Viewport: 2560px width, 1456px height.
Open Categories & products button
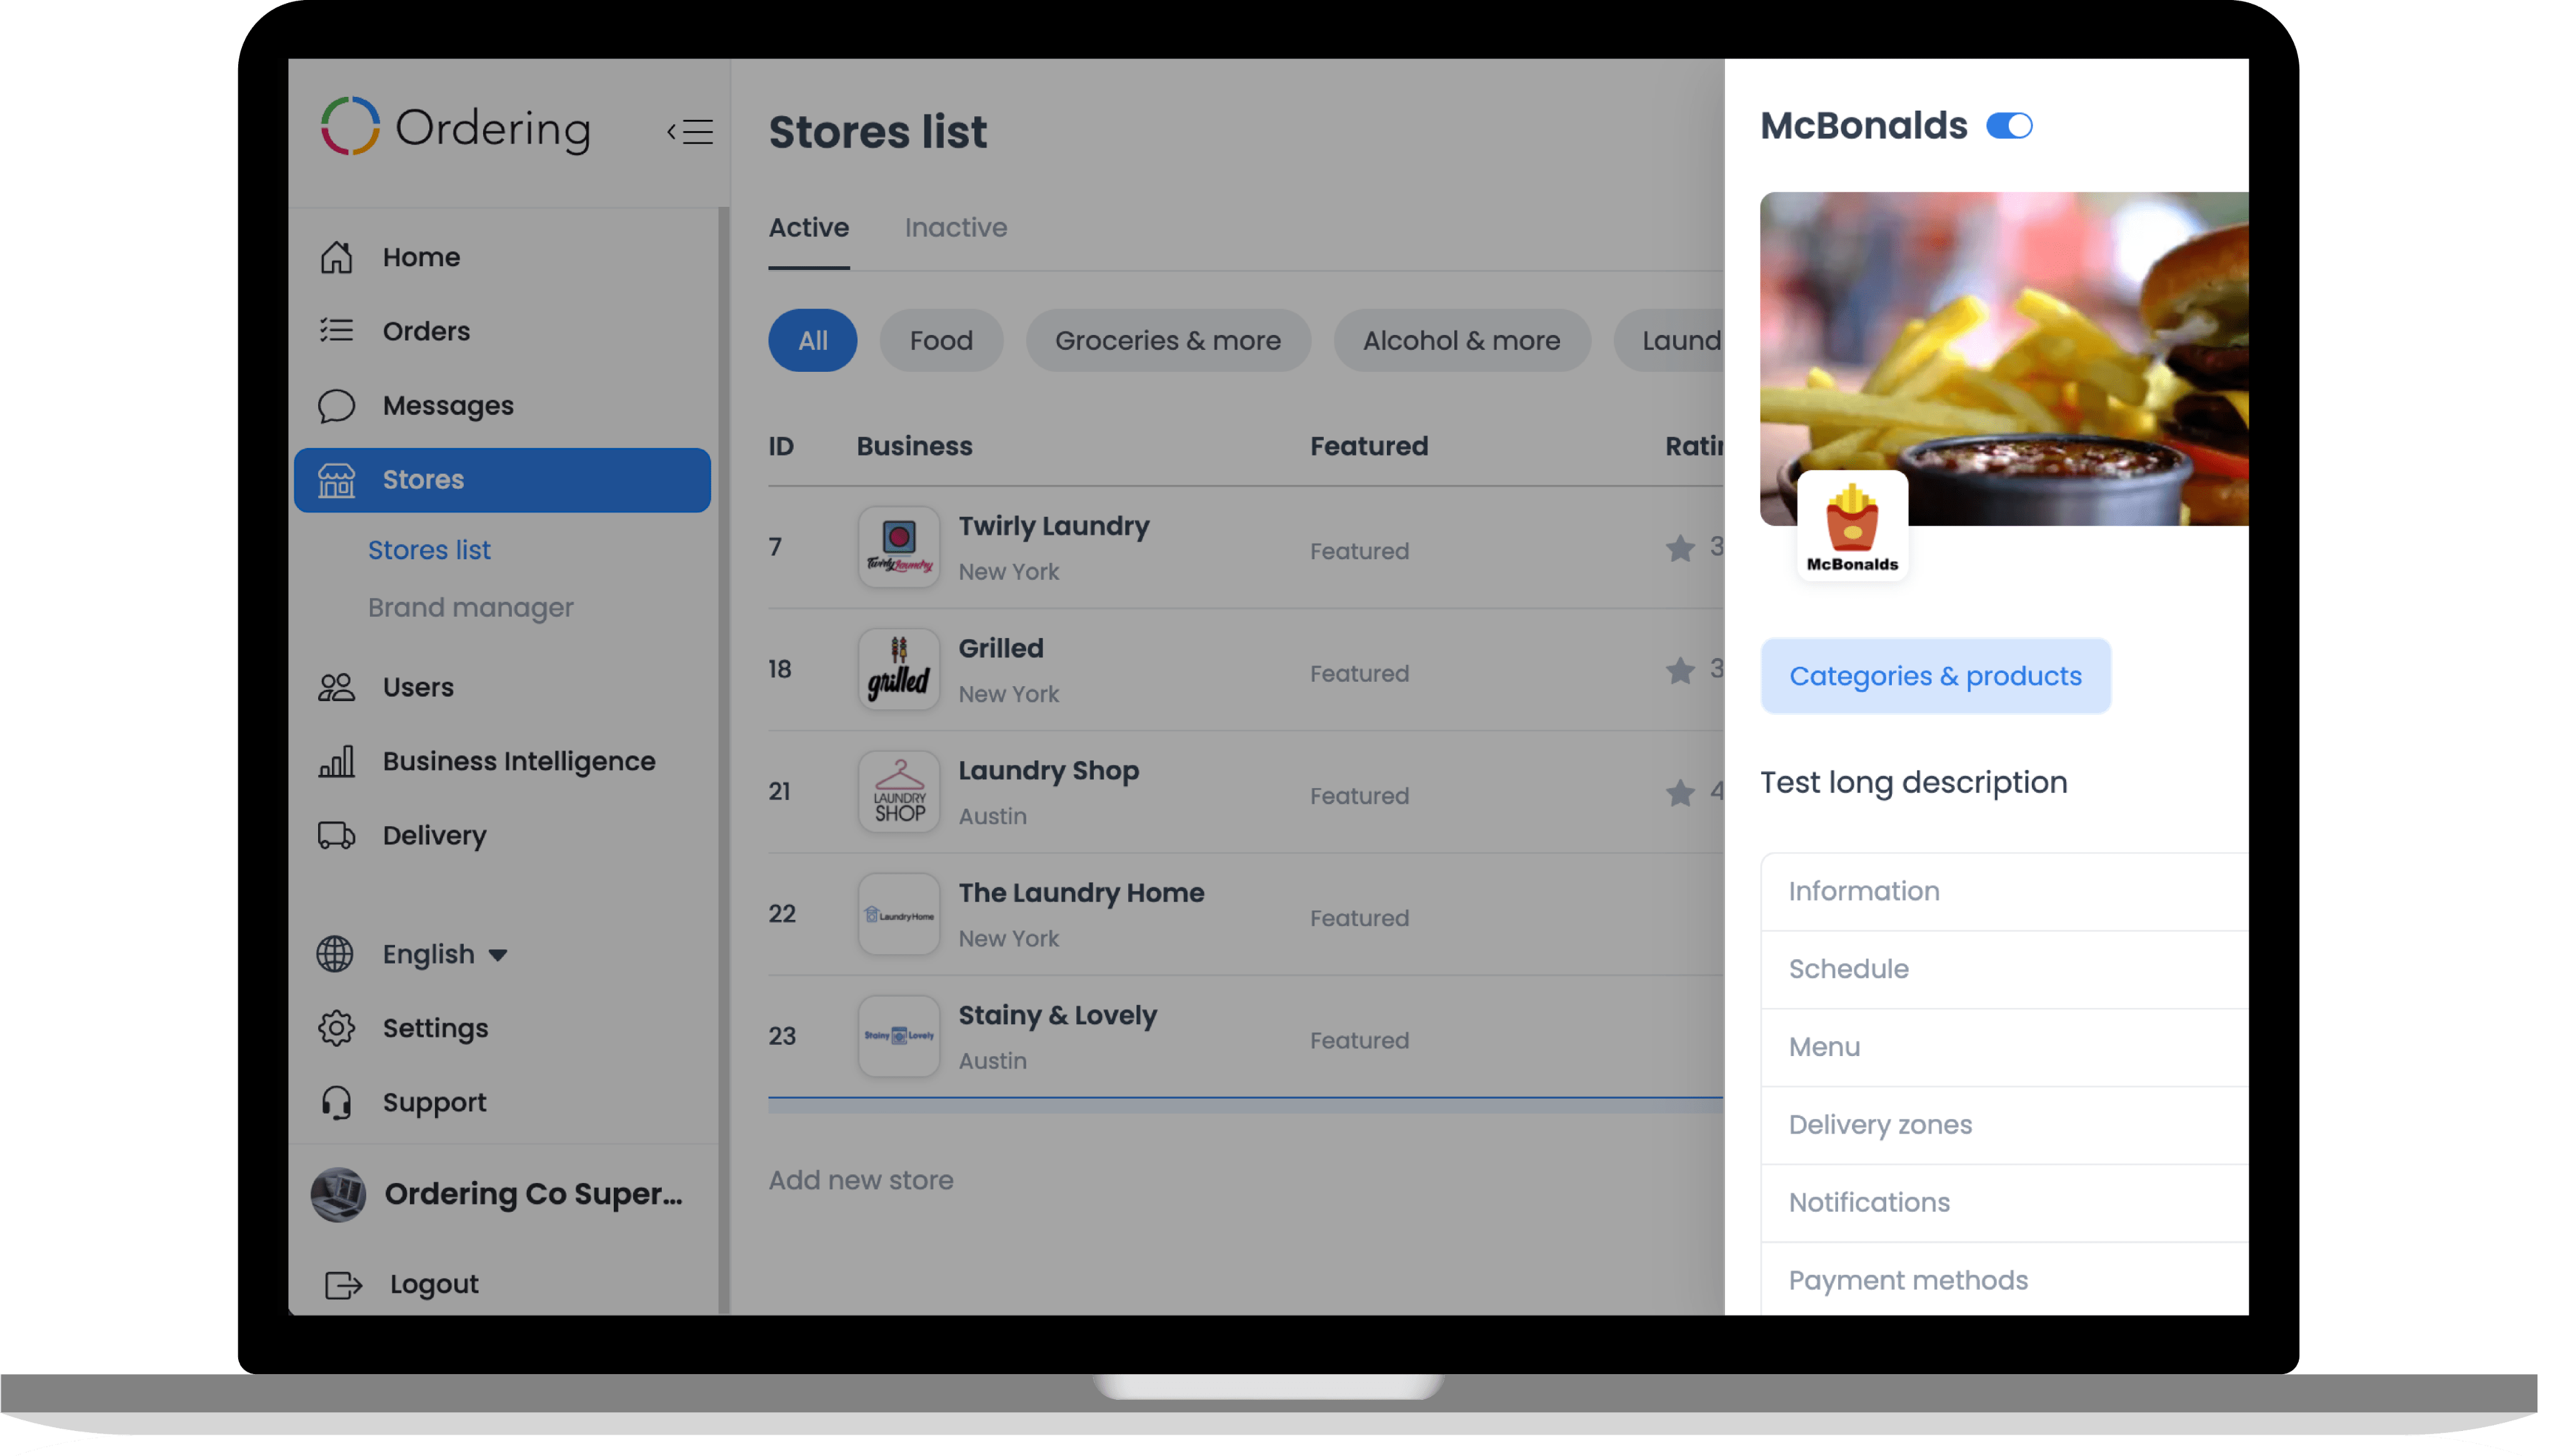coord(1935,676)
